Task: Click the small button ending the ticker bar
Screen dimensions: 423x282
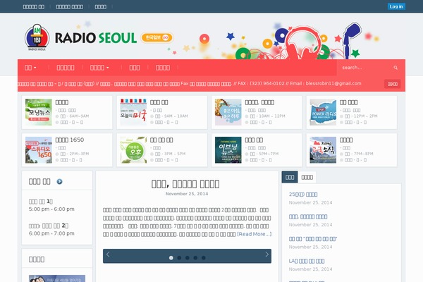Action: [392, 84]
